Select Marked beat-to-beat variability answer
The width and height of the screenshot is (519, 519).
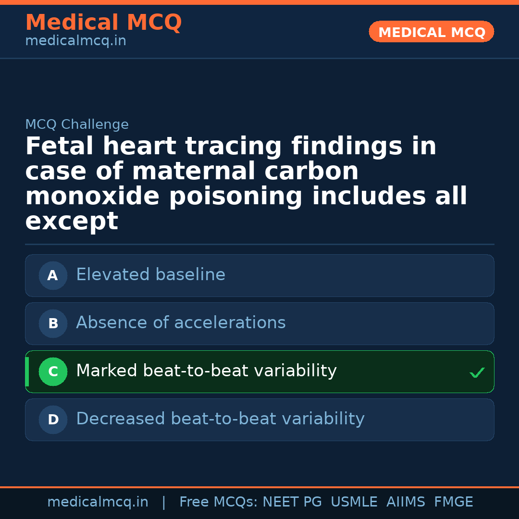(206, 371)
